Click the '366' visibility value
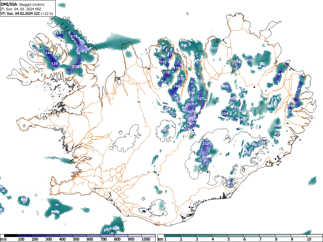 point(205,157)
